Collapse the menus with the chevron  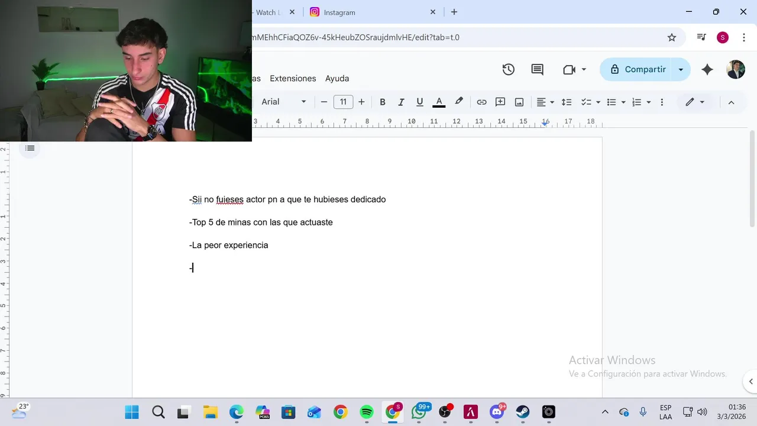731,102
